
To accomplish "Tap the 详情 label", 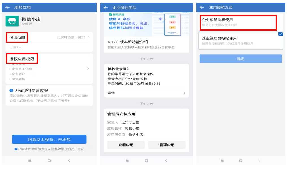I will tap(111, 93).
